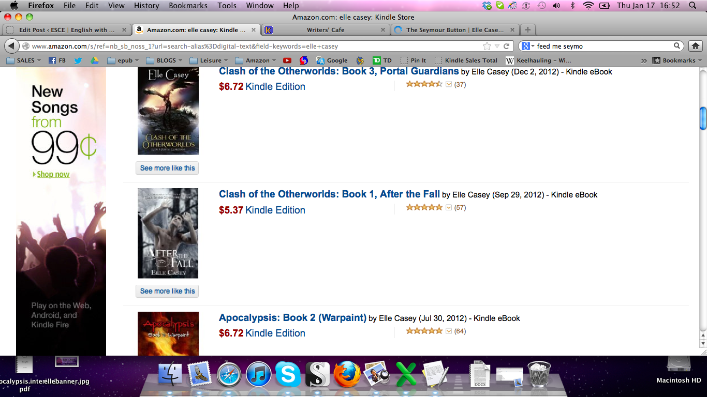Screen dimensions: 707x397
Task: Bookmark page with the star icon
Action: (487, 46)
